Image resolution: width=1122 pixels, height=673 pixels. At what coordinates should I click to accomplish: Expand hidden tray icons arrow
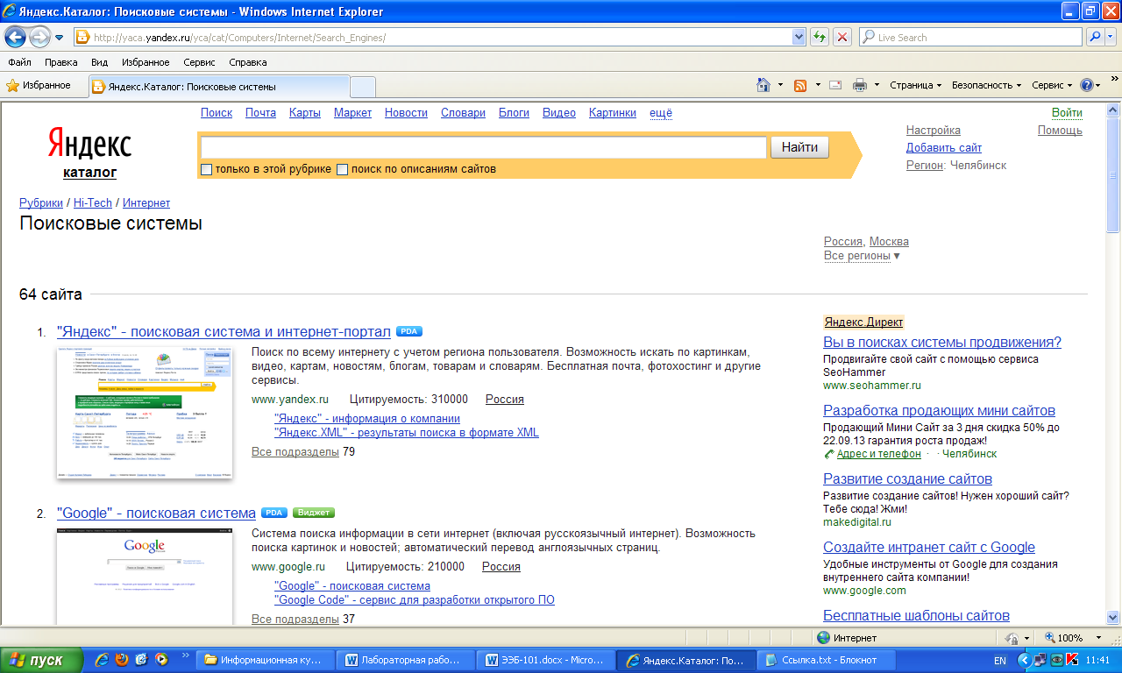point(1023,660)
